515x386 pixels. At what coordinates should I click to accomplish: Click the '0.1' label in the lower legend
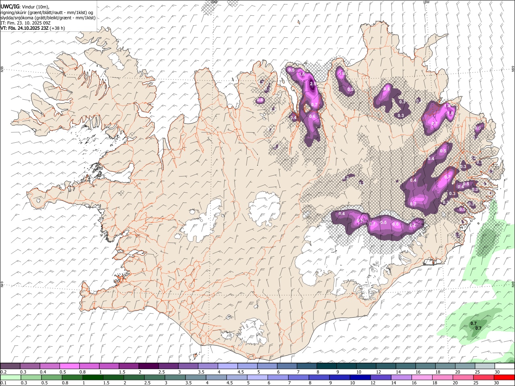[x=3, y=383]
